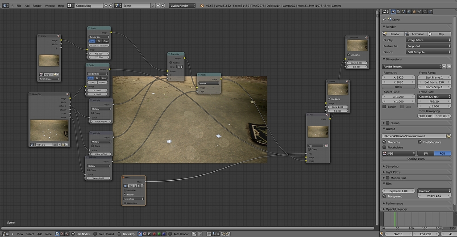
Task: Open the editor type selector in the node editor header
Action: click(6, 234)
